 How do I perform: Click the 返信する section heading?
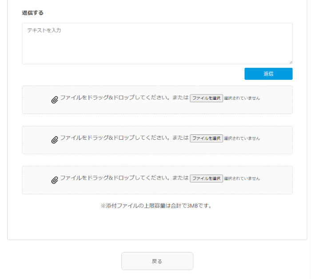point(33,13)
